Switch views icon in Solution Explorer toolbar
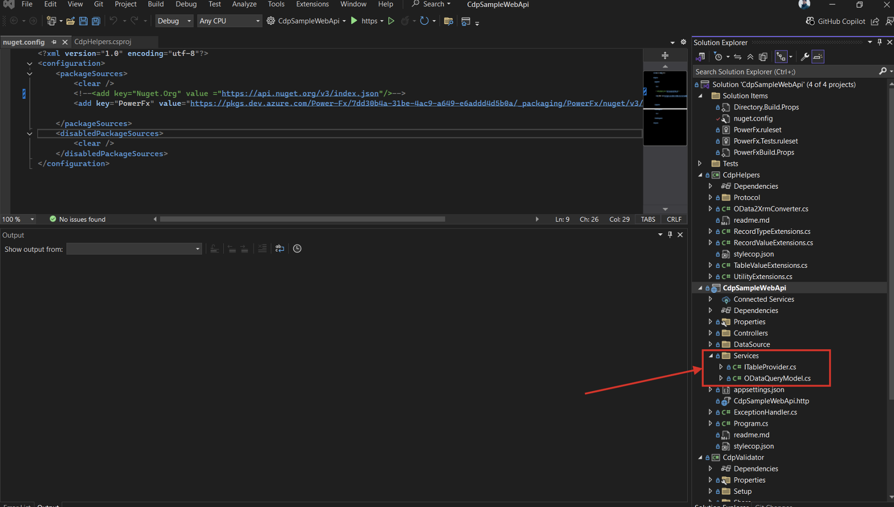The width and height of the screenshot is (894, 507). pos(701,57)
